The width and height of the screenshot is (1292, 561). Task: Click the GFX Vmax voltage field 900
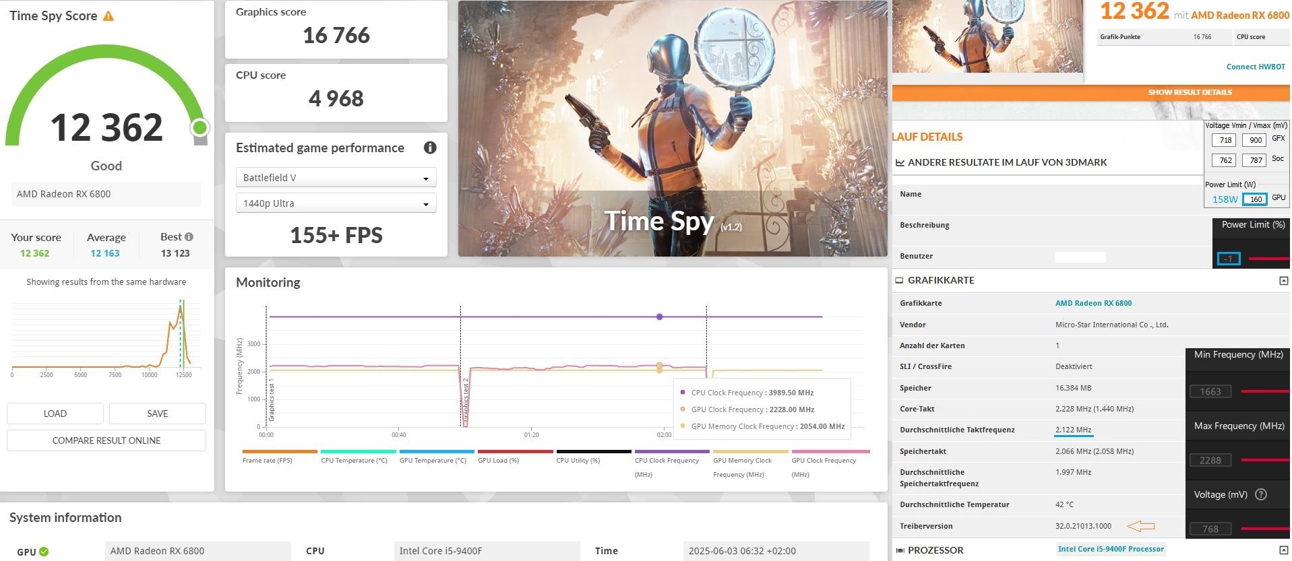1255,140
